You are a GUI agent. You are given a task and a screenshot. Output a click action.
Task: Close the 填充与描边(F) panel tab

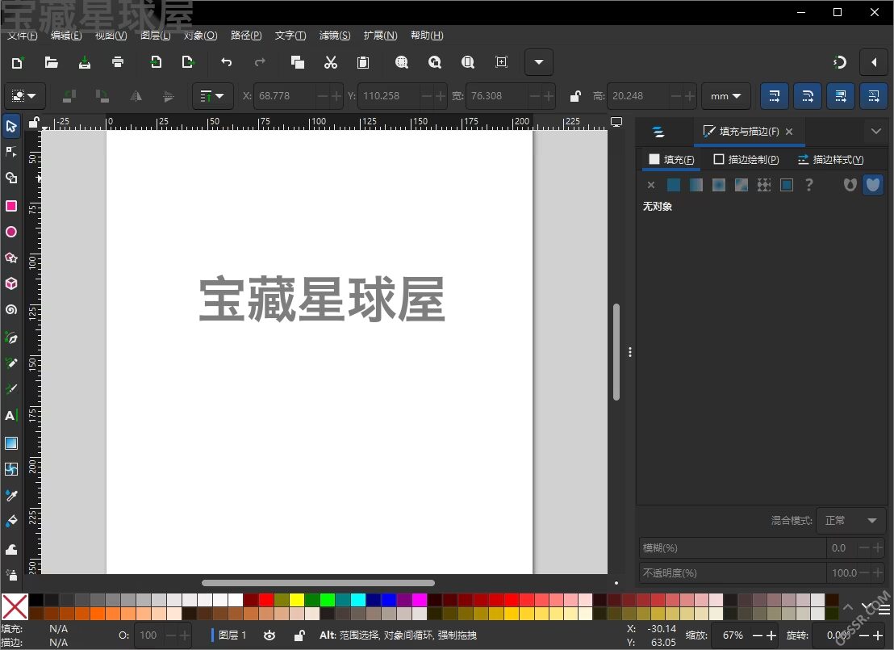pos(789,132)
